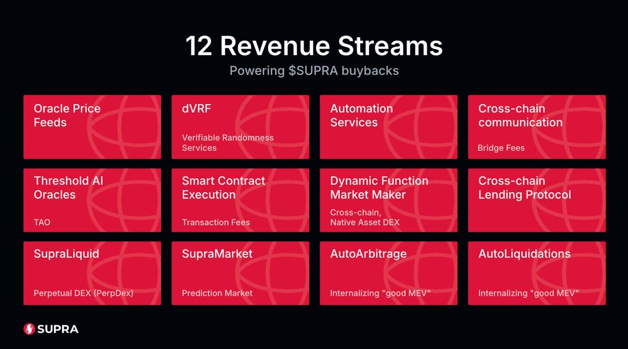The height and width of the screenshot is (349, 628).
Task: Select the "dVRF" card title
Action: tap(197, 108)
